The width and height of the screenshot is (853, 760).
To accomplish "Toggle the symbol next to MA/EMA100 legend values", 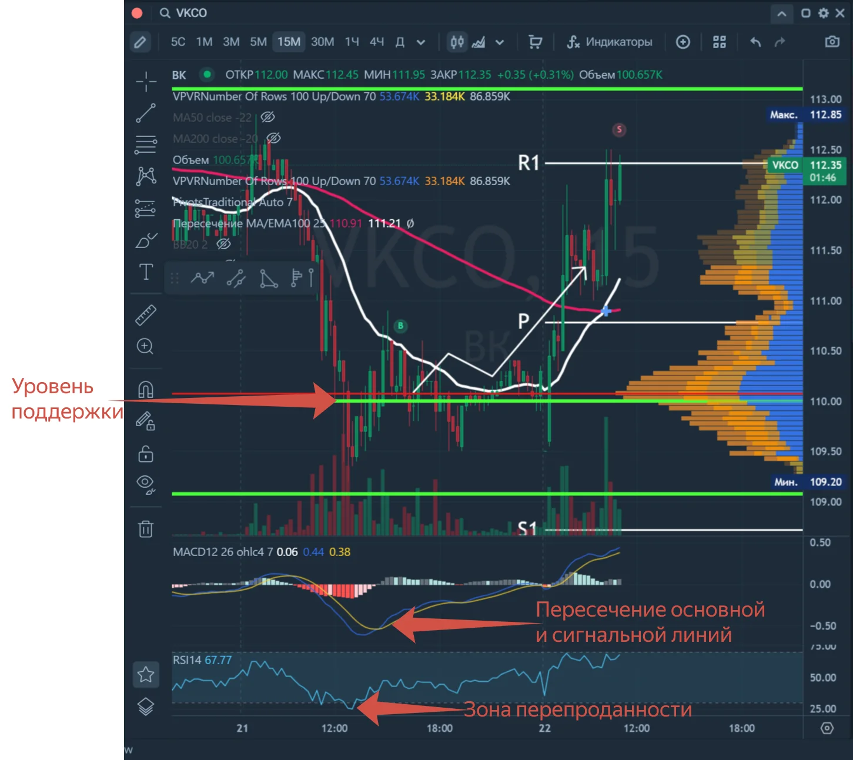I will click(x=410, y=223).
